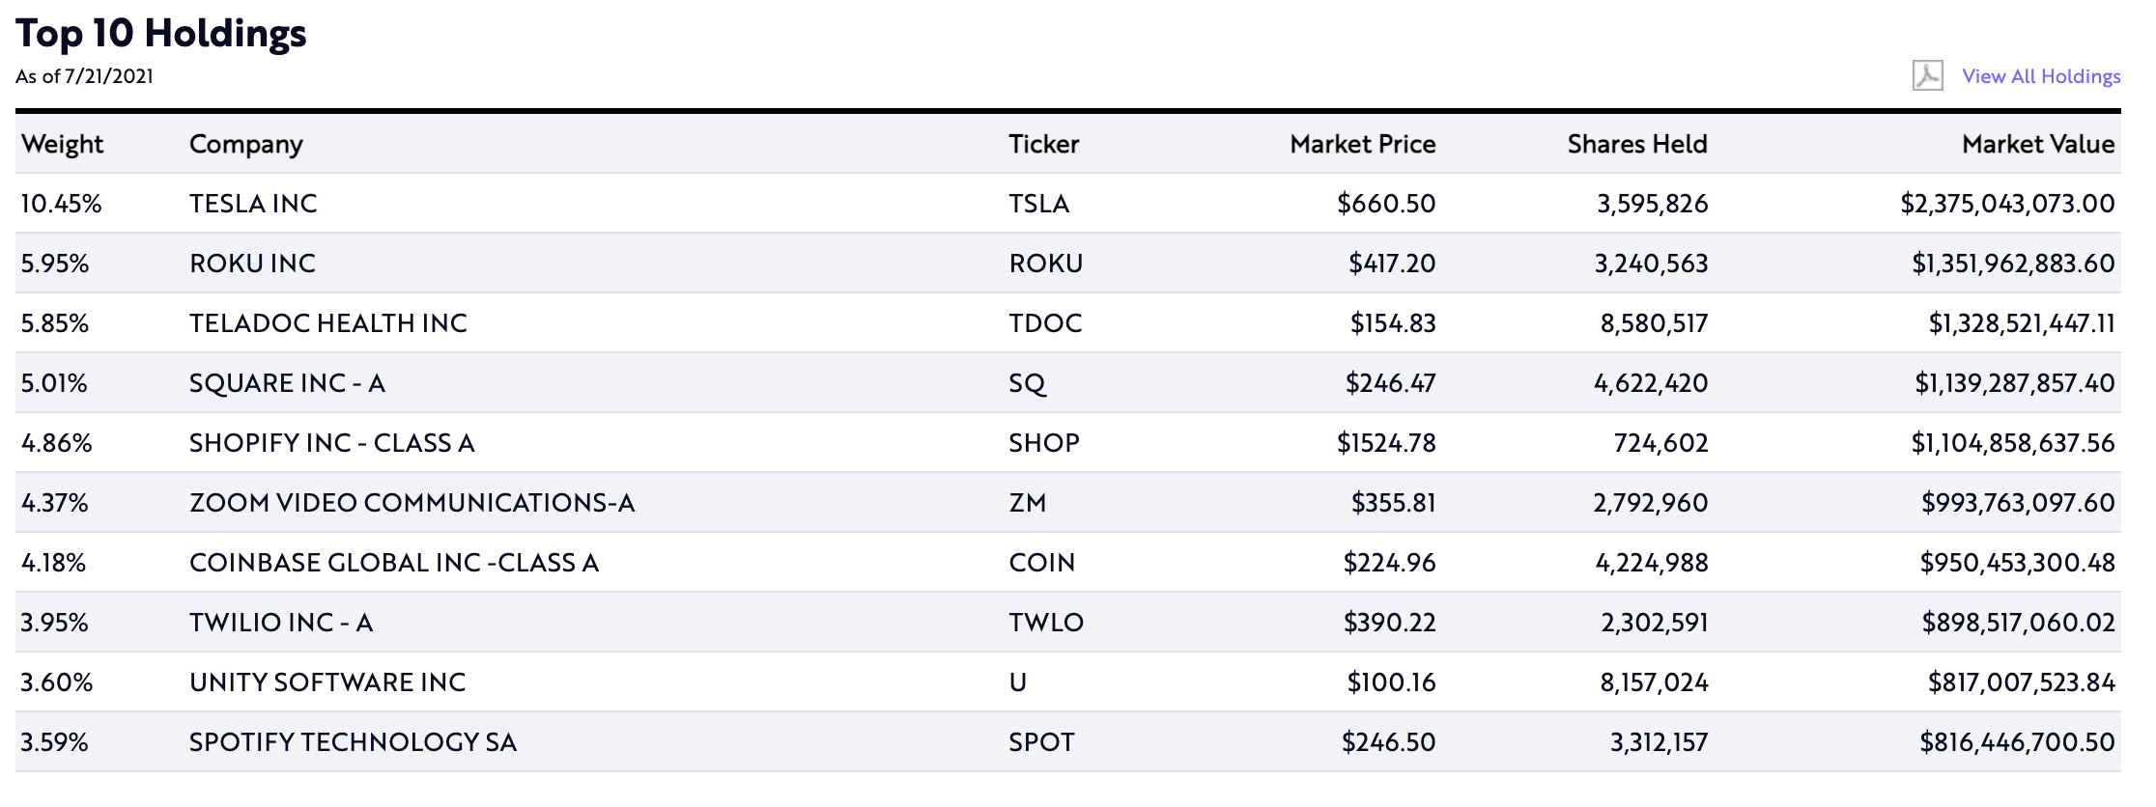
Task: Click the SPOTIFY TECHNOLOGY SA entry
Action: point(353,742)
